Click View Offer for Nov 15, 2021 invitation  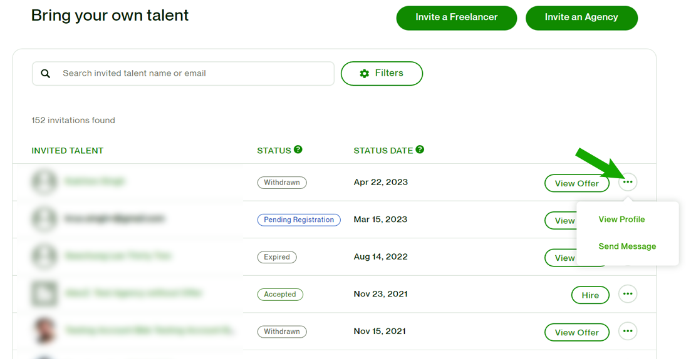coord(576,333)
